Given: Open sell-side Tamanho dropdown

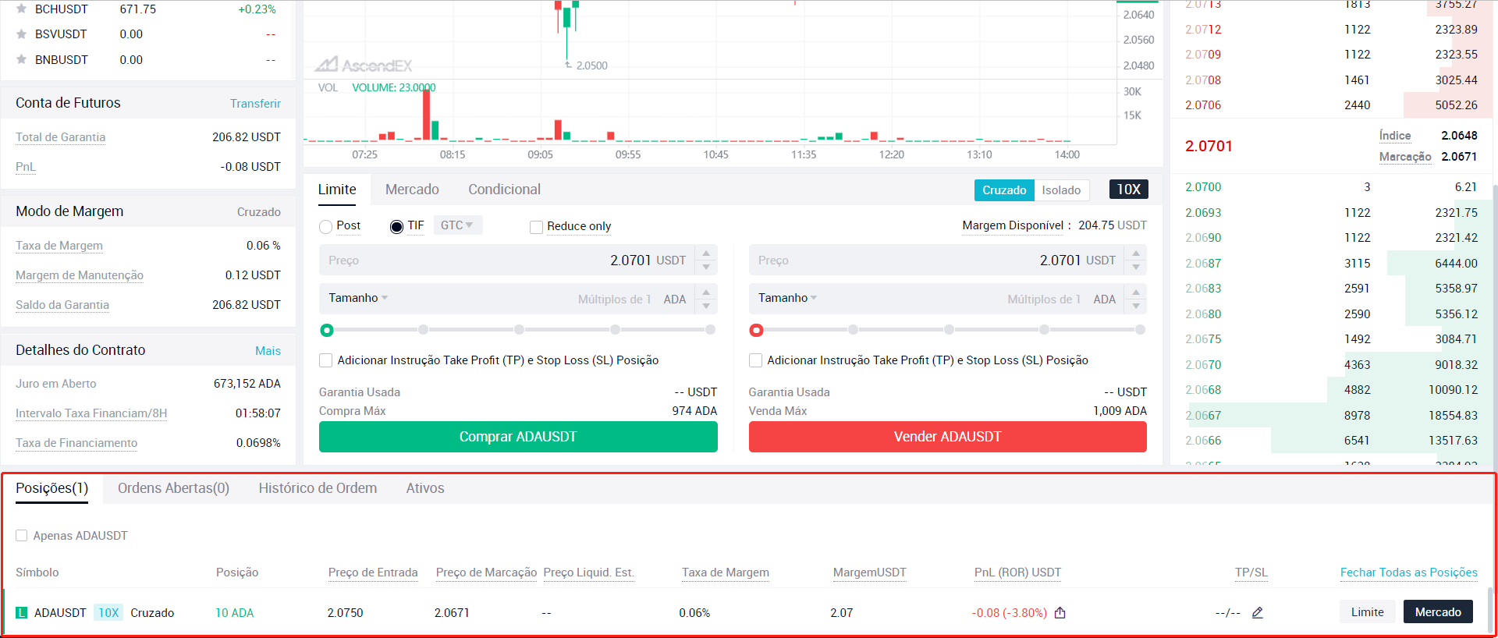Looking at the screenshot, I should pos(788,298).
